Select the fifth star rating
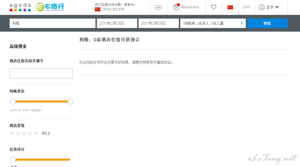The width and height of the screenshot is (300, 167). click(36, 133)
